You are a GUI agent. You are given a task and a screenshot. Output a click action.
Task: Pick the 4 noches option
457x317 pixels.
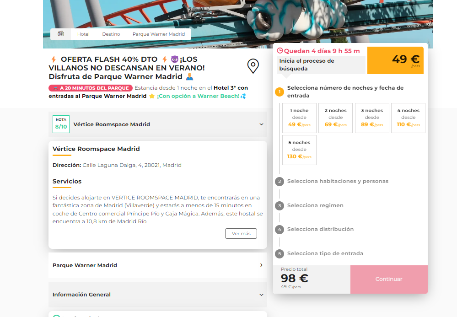coord(409,118)
